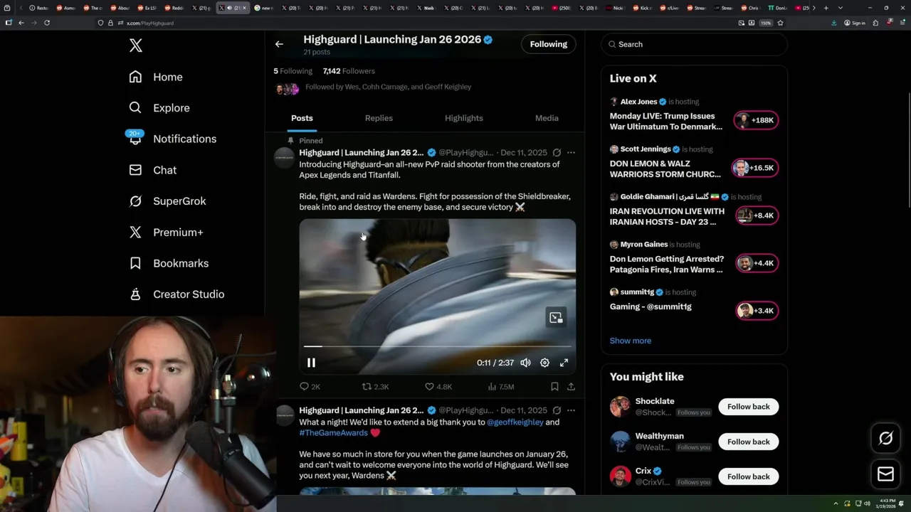
Task: Seek on the video progress bar
Action: click(437, 346)
